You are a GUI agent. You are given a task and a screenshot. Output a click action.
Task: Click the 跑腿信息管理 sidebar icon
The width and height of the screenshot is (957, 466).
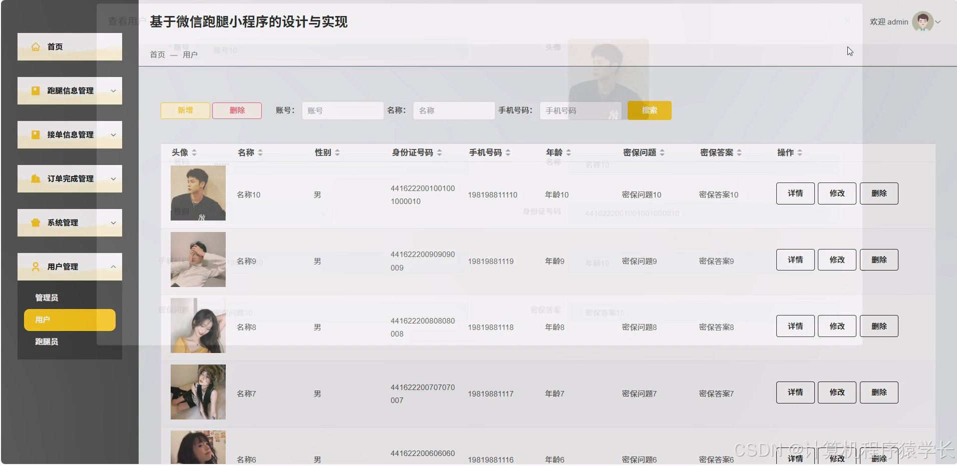tap(36, 90)
